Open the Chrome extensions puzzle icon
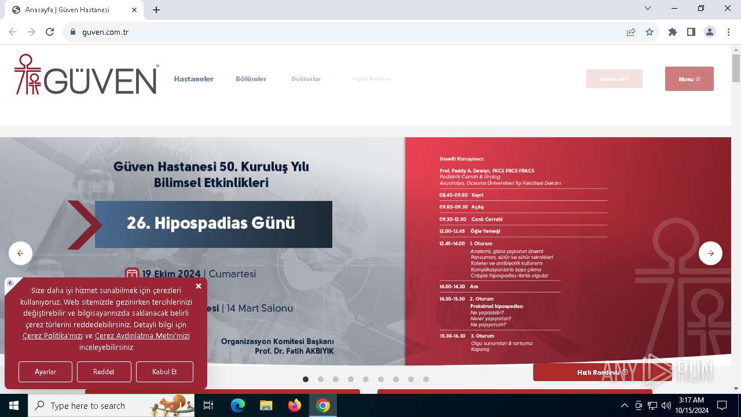Image resolution: width=741 pixels, height=417 pixels. (x=673, y=32)
